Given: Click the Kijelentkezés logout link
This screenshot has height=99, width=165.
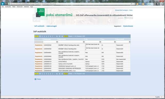Looking at the screenshot, I should (x=128, y=26).
